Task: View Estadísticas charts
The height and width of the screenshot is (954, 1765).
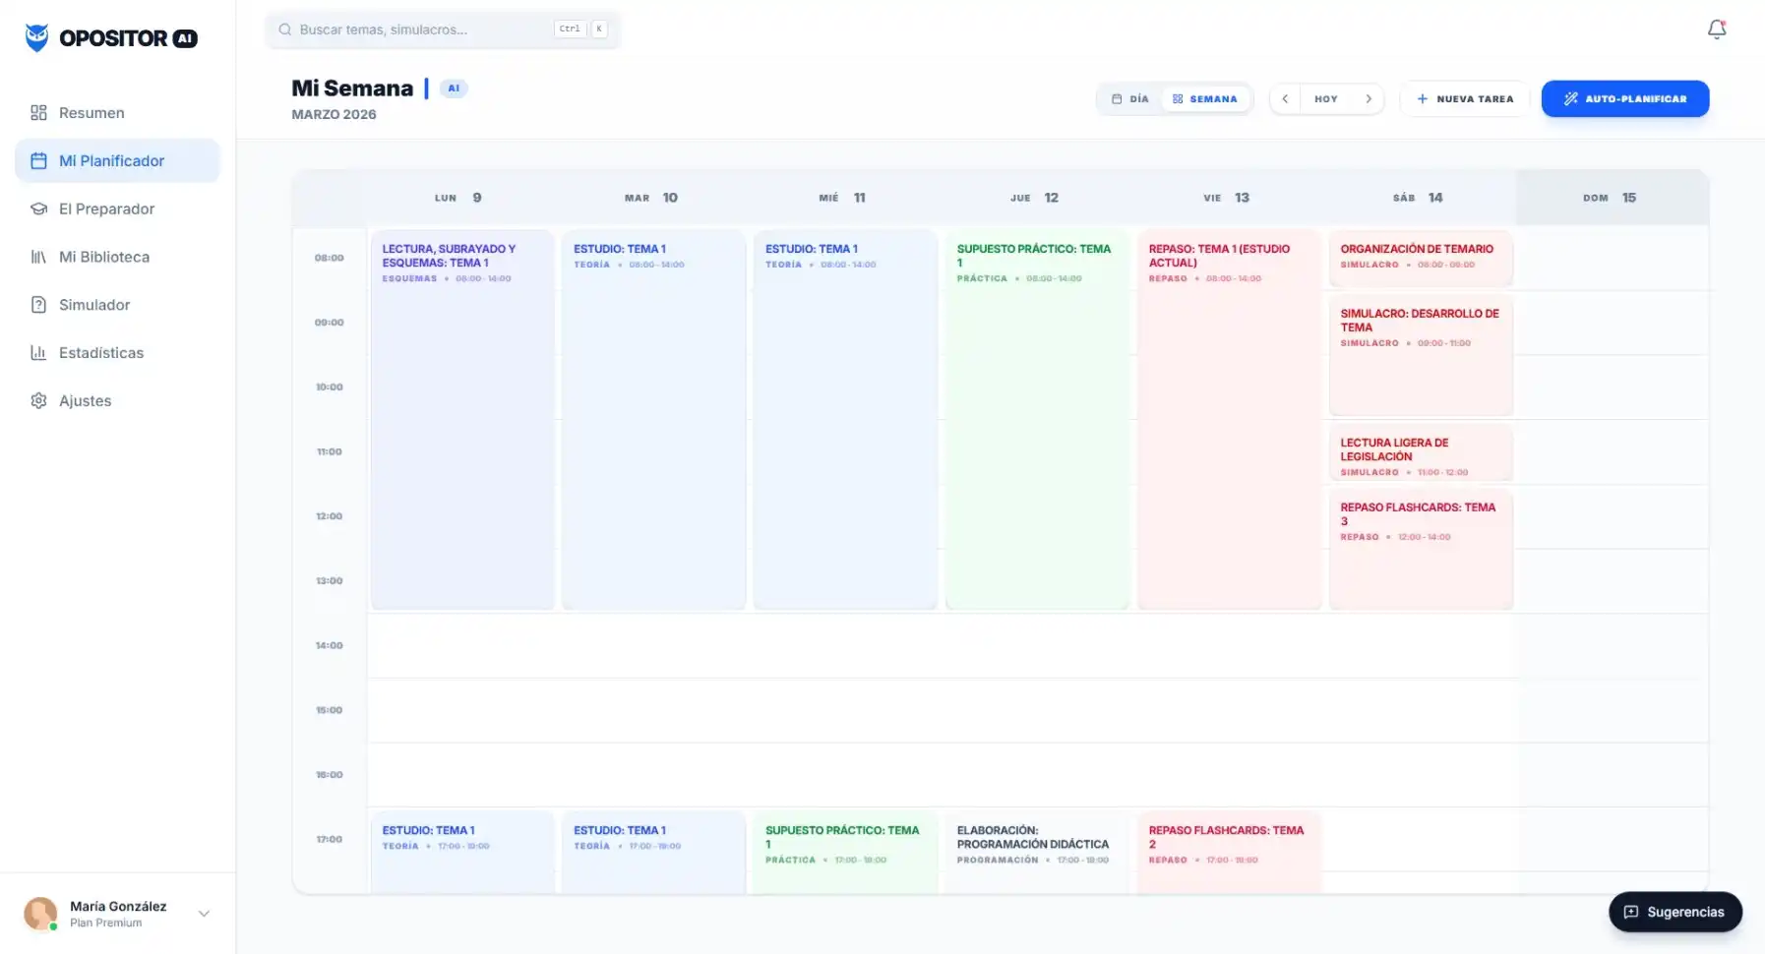Action: point(100,353)
